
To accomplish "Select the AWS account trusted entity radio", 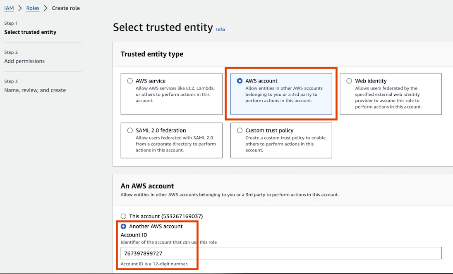I will pos(240,81).
